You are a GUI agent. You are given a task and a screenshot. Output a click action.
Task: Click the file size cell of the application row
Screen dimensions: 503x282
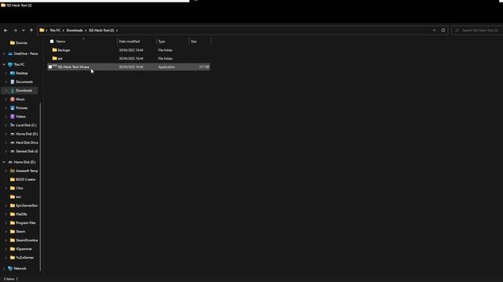(204, 67)
